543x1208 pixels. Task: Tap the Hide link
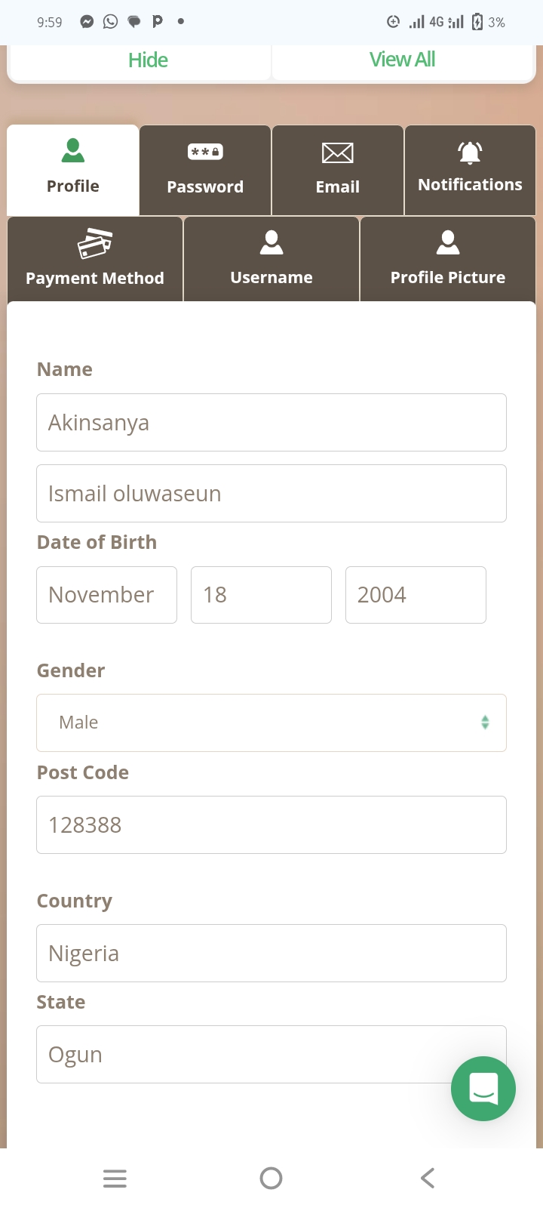pyautogui.click(x=148, y=60)
